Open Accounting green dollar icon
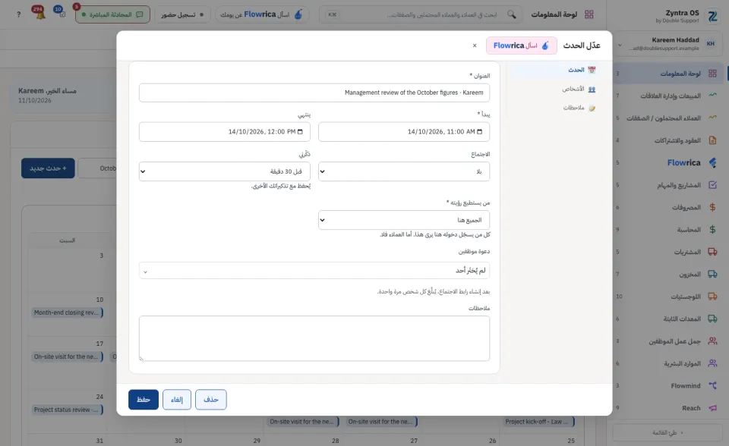The width and height of the screenshot is (729, 446). click(712, 229)
